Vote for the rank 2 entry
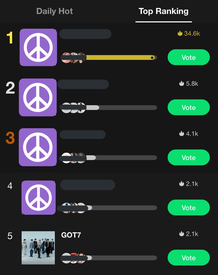218x275 pixels. [x=188, y=107]
